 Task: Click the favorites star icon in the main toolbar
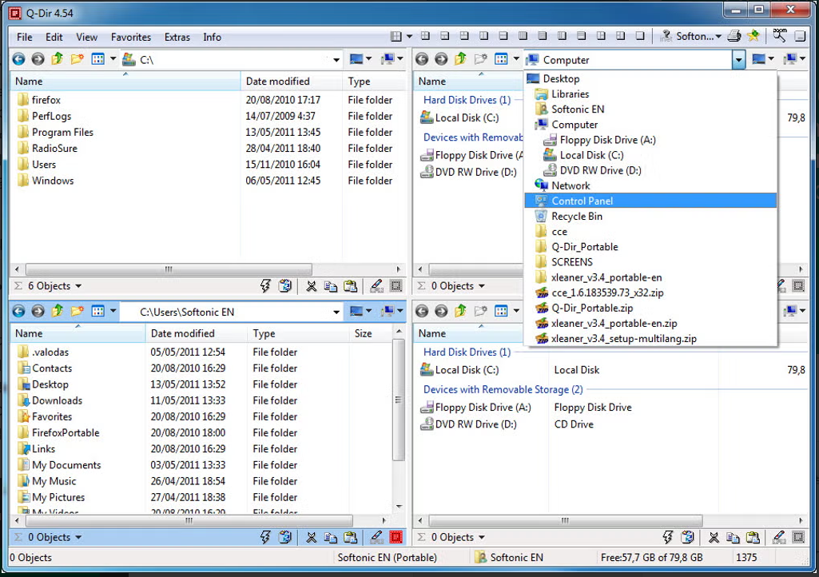tap(753, 36)
